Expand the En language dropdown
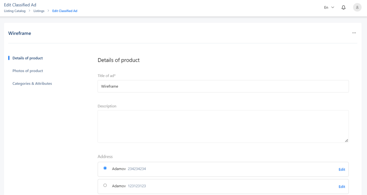The image size is (367, 195). (329, 7)
